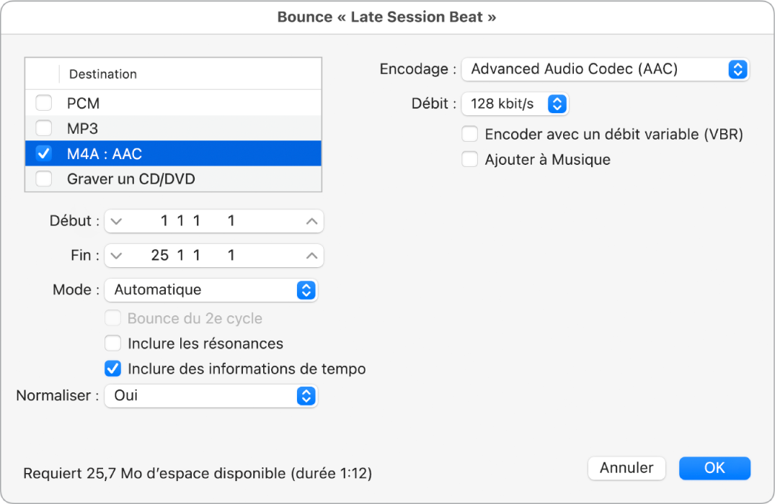The width and height of the screenshot is (775, 504).
Task: Enable the PCM destination checkbox
Action: coord(43,103)
